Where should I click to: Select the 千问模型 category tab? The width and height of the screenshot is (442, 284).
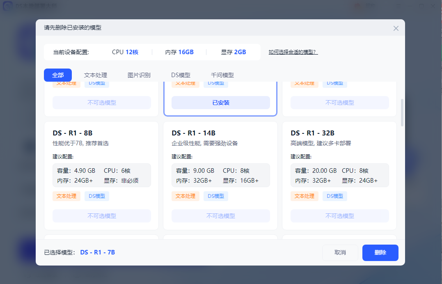tap(222, 75)
